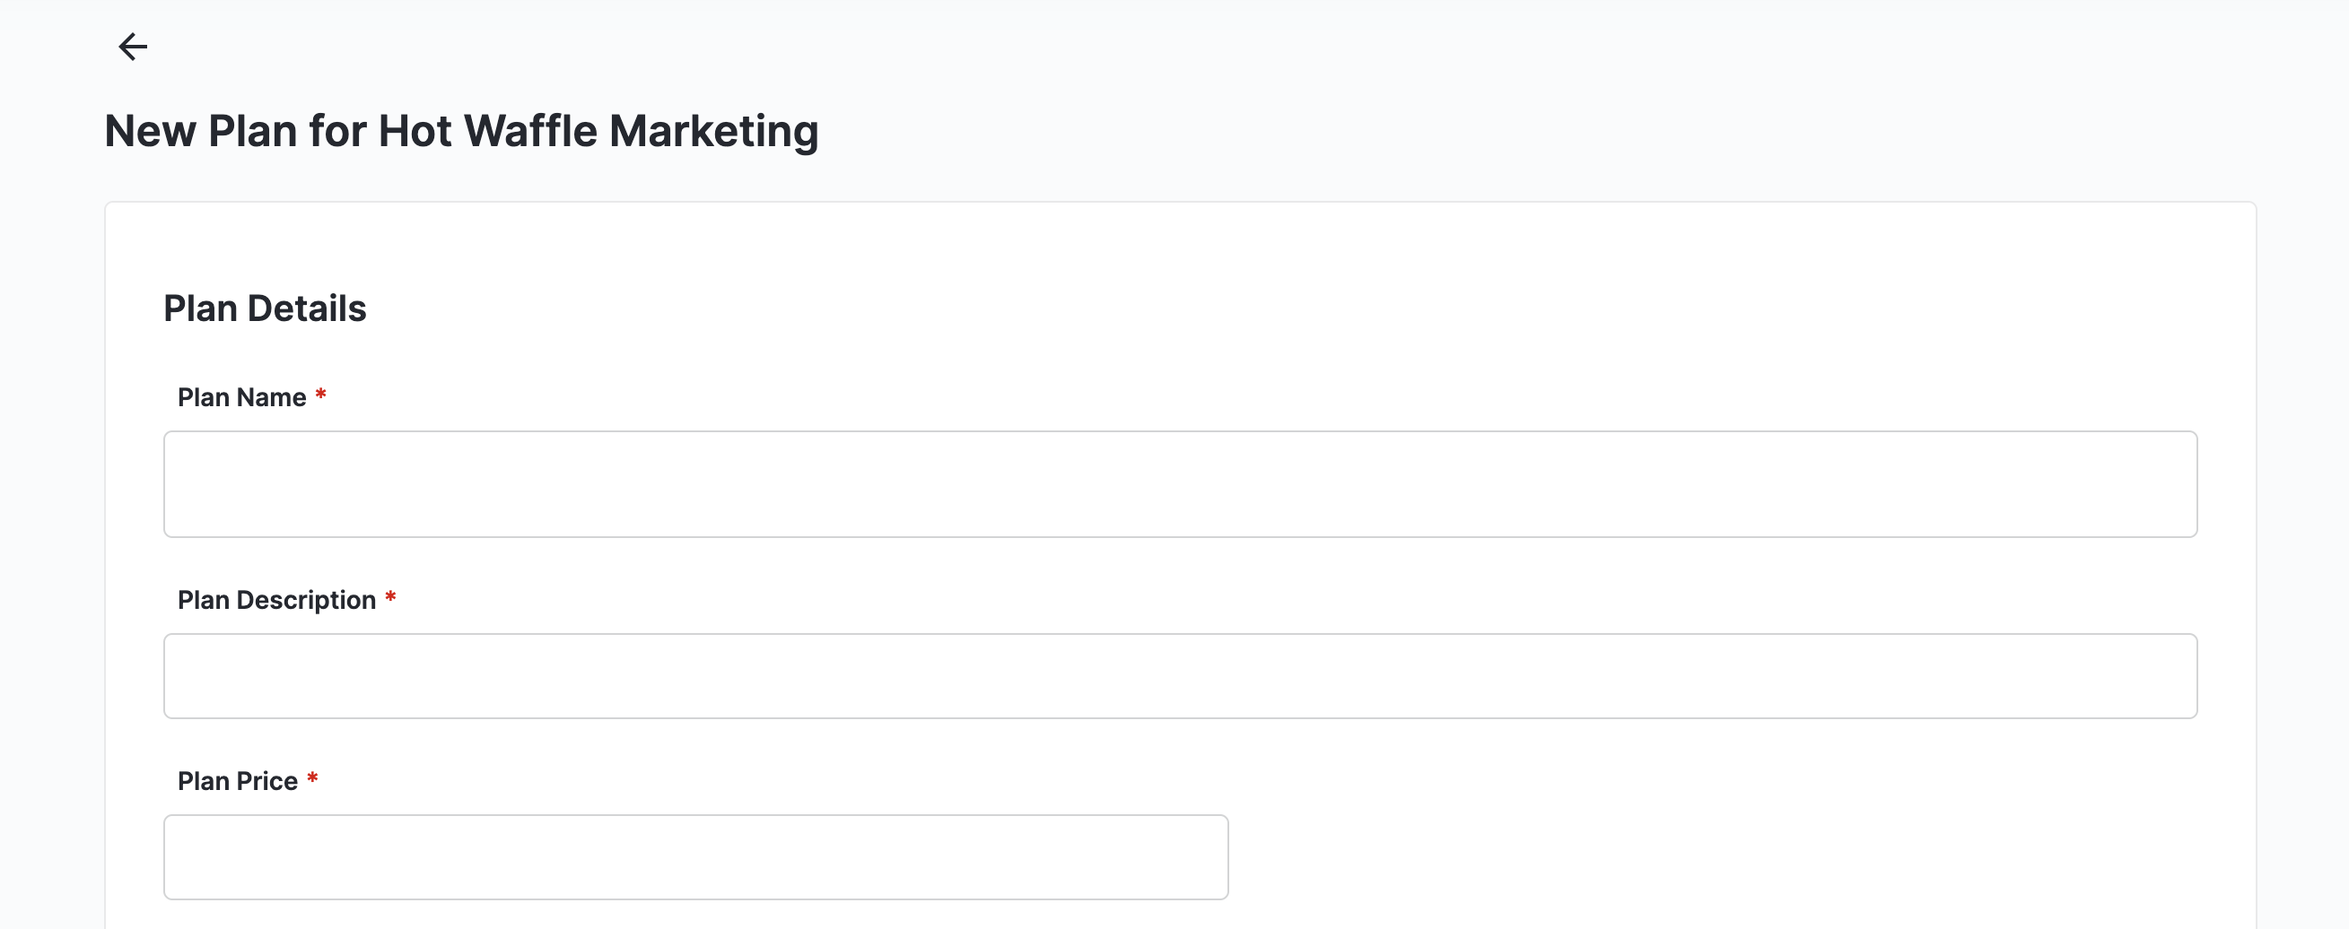2349x929 pixels.
Task: Click the word Description in field label
Action: [305, 600]
